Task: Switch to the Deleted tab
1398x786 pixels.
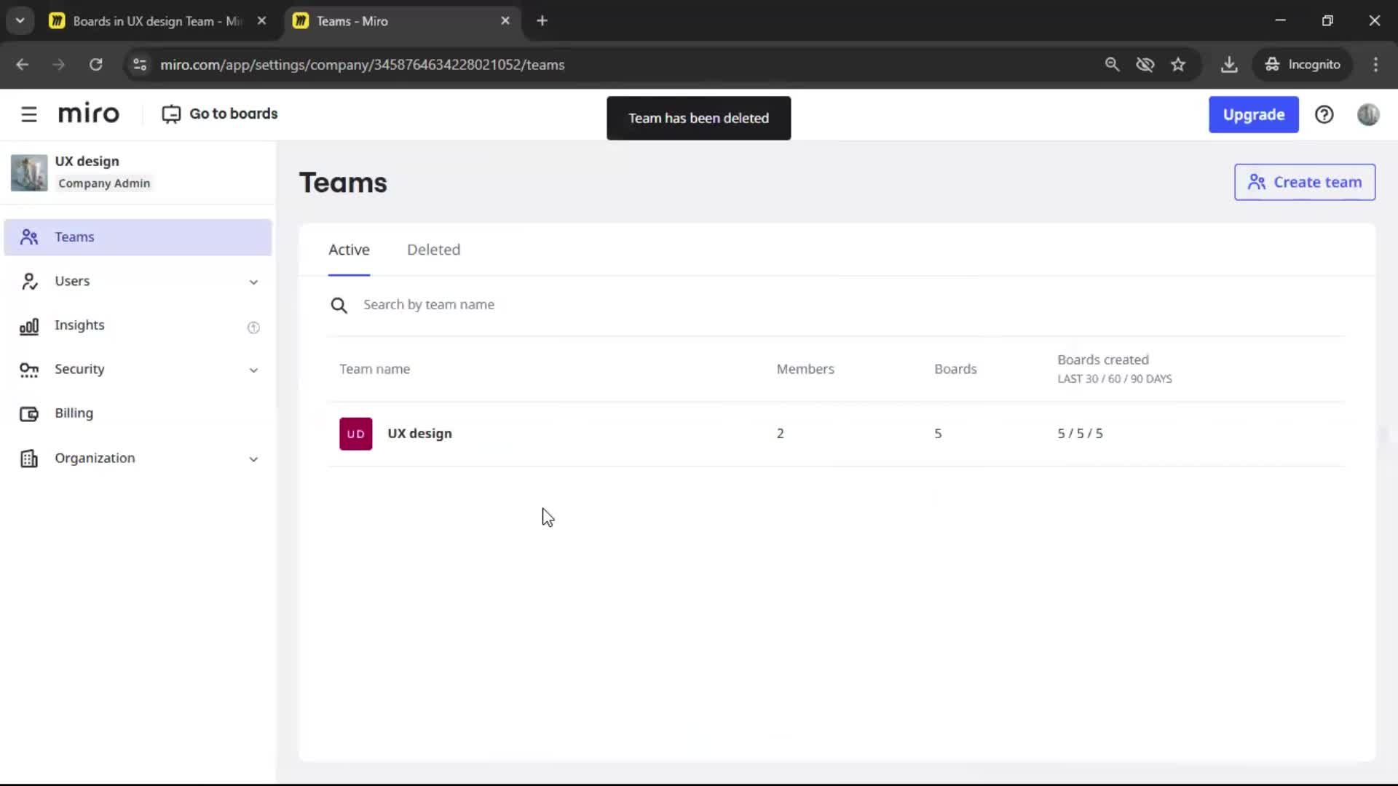Action: pos(433,250)
